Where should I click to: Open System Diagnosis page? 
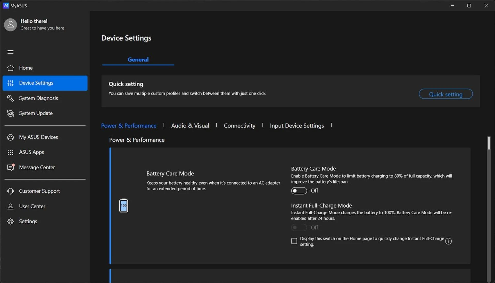(x=45, y=98)
